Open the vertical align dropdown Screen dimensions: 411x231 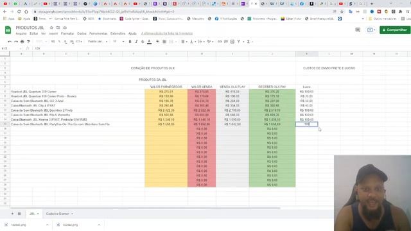point(193,42)
